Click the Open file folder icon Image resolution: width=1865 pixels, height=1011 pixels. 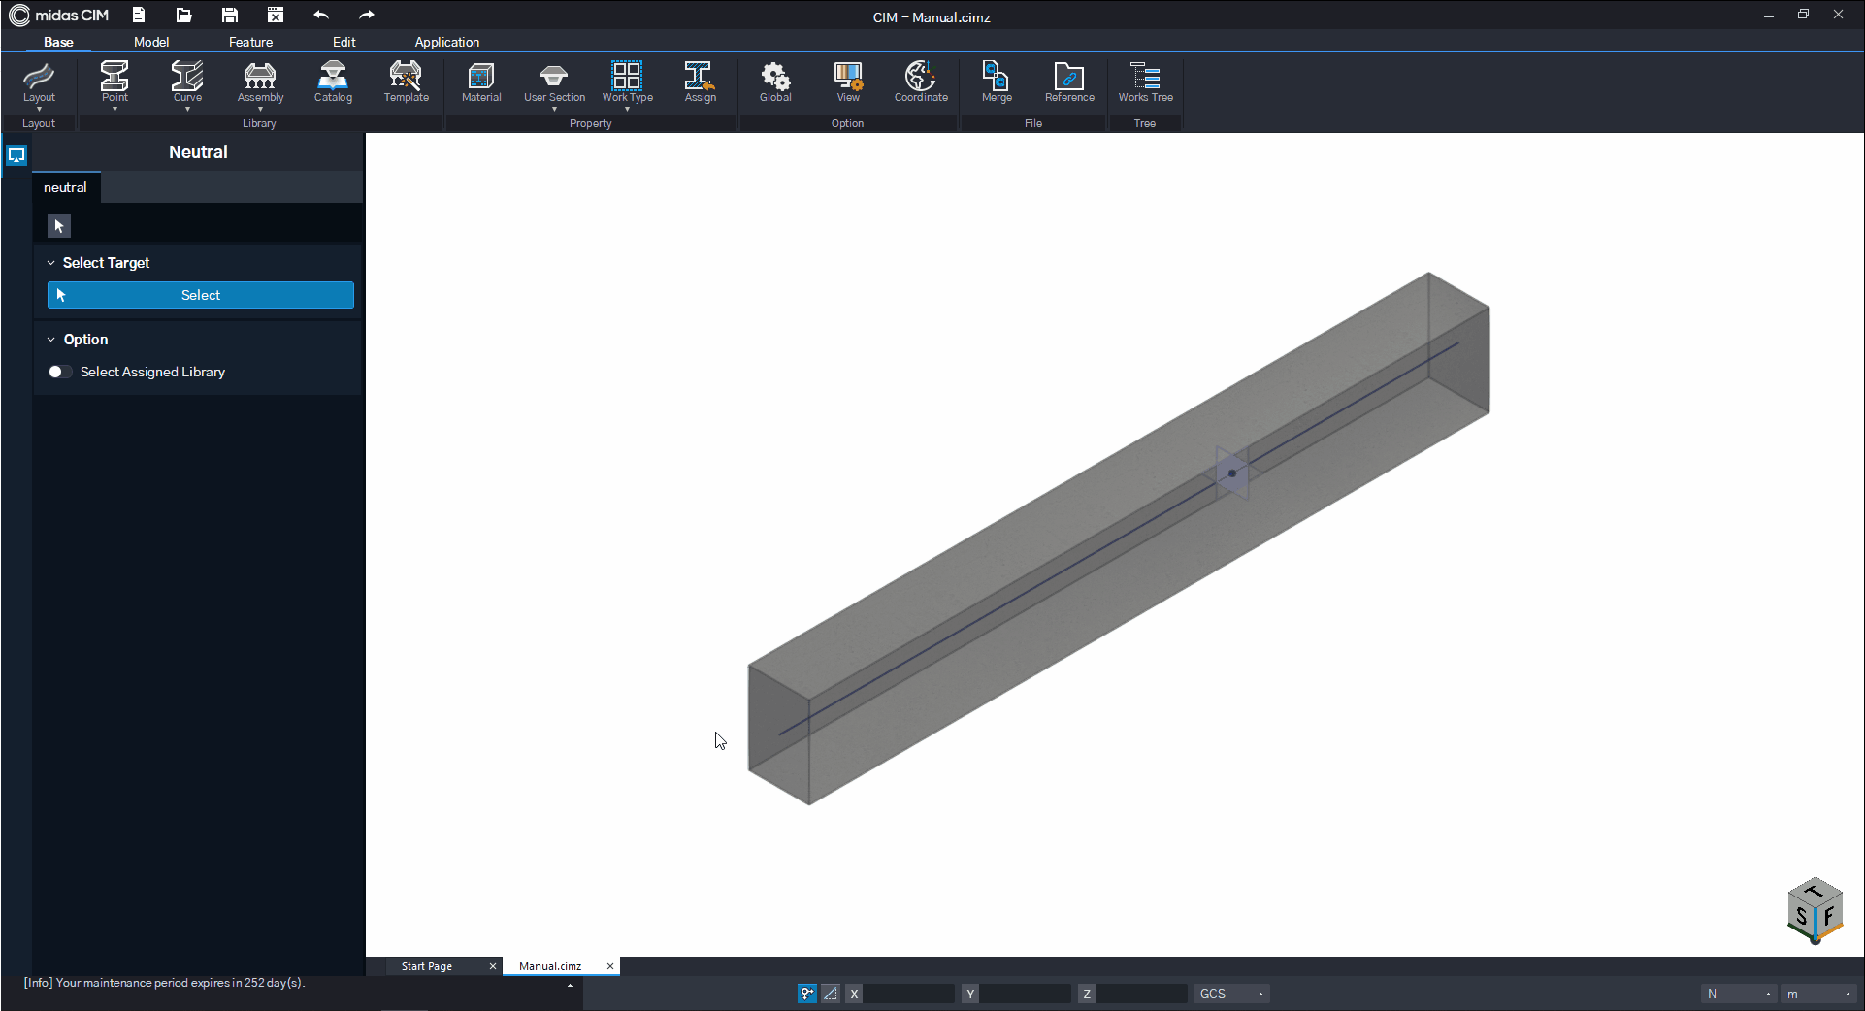pos(183,15)
